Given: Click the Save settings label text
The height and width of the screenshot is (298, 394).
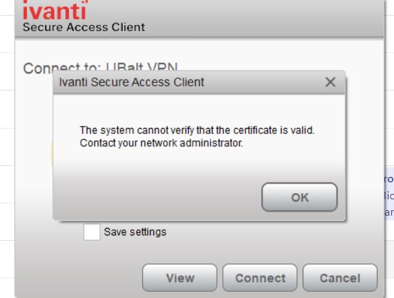Looking at the screenshot, I should click(x=135, y=232).
